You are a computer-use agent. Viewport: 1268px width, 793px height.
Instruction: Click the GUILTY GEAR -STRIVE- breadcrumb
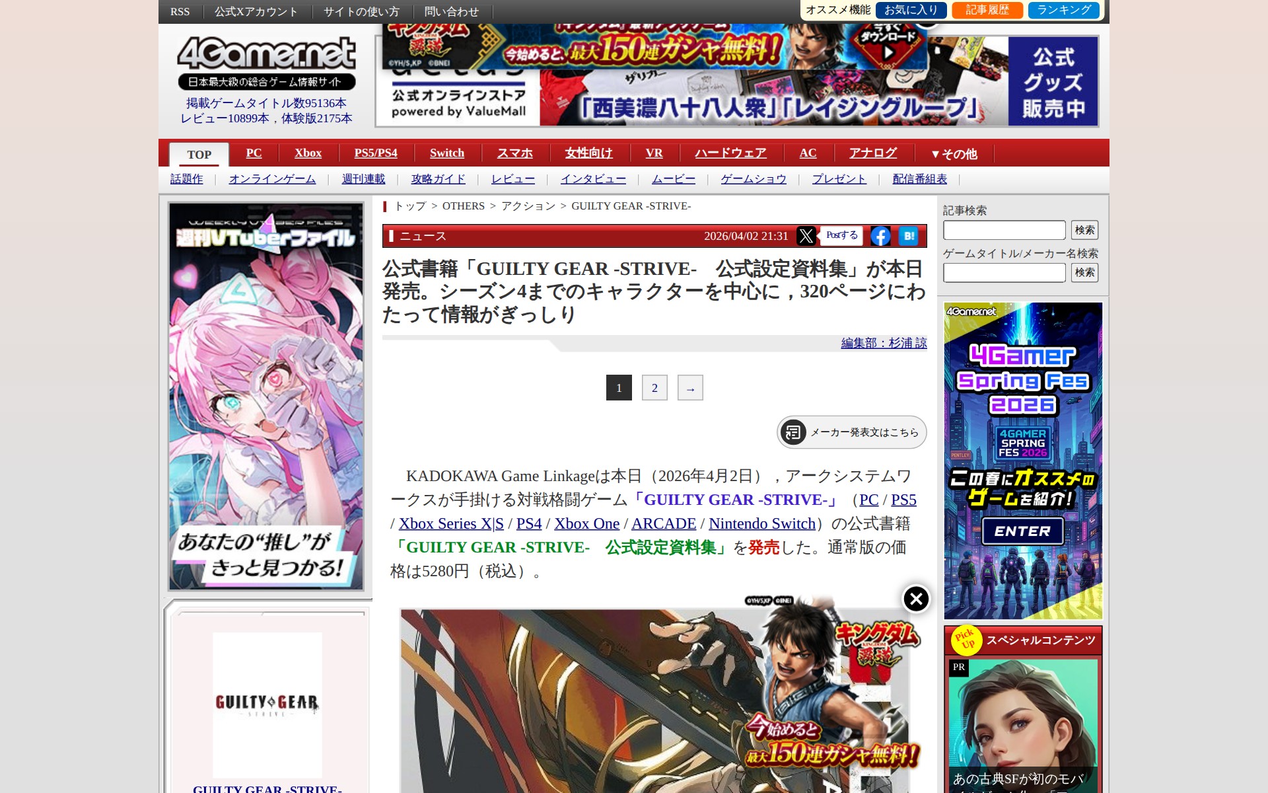[631, 206]
